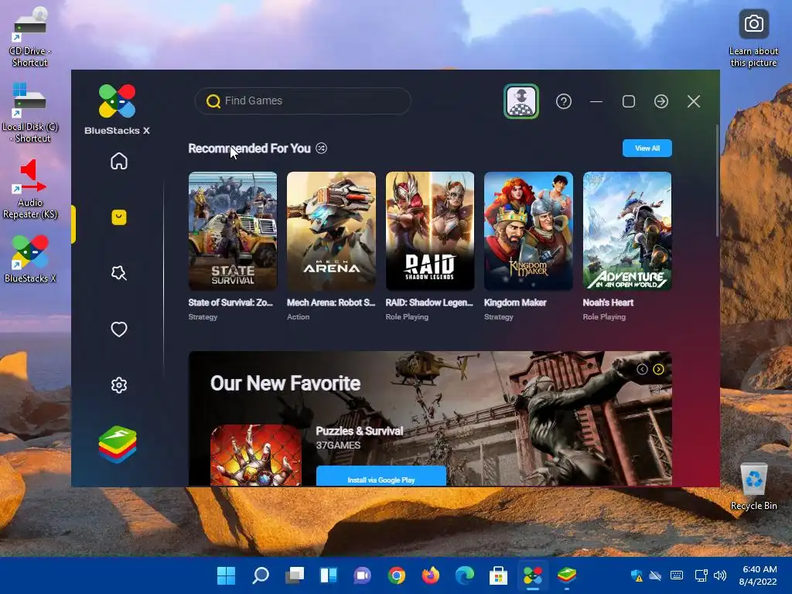Open the Windows Start menu
This screenshot has height=594, width=792.
(226, 575)
